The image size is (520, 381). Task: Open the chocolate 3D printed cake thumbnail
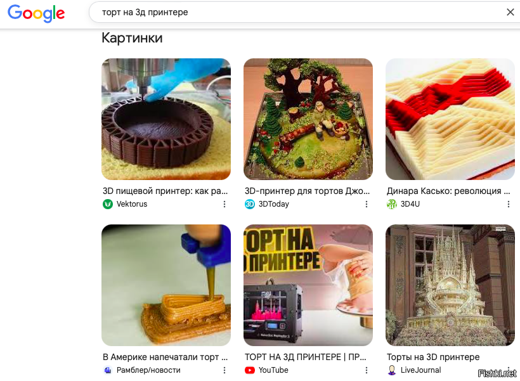click(x=166, y=119)
